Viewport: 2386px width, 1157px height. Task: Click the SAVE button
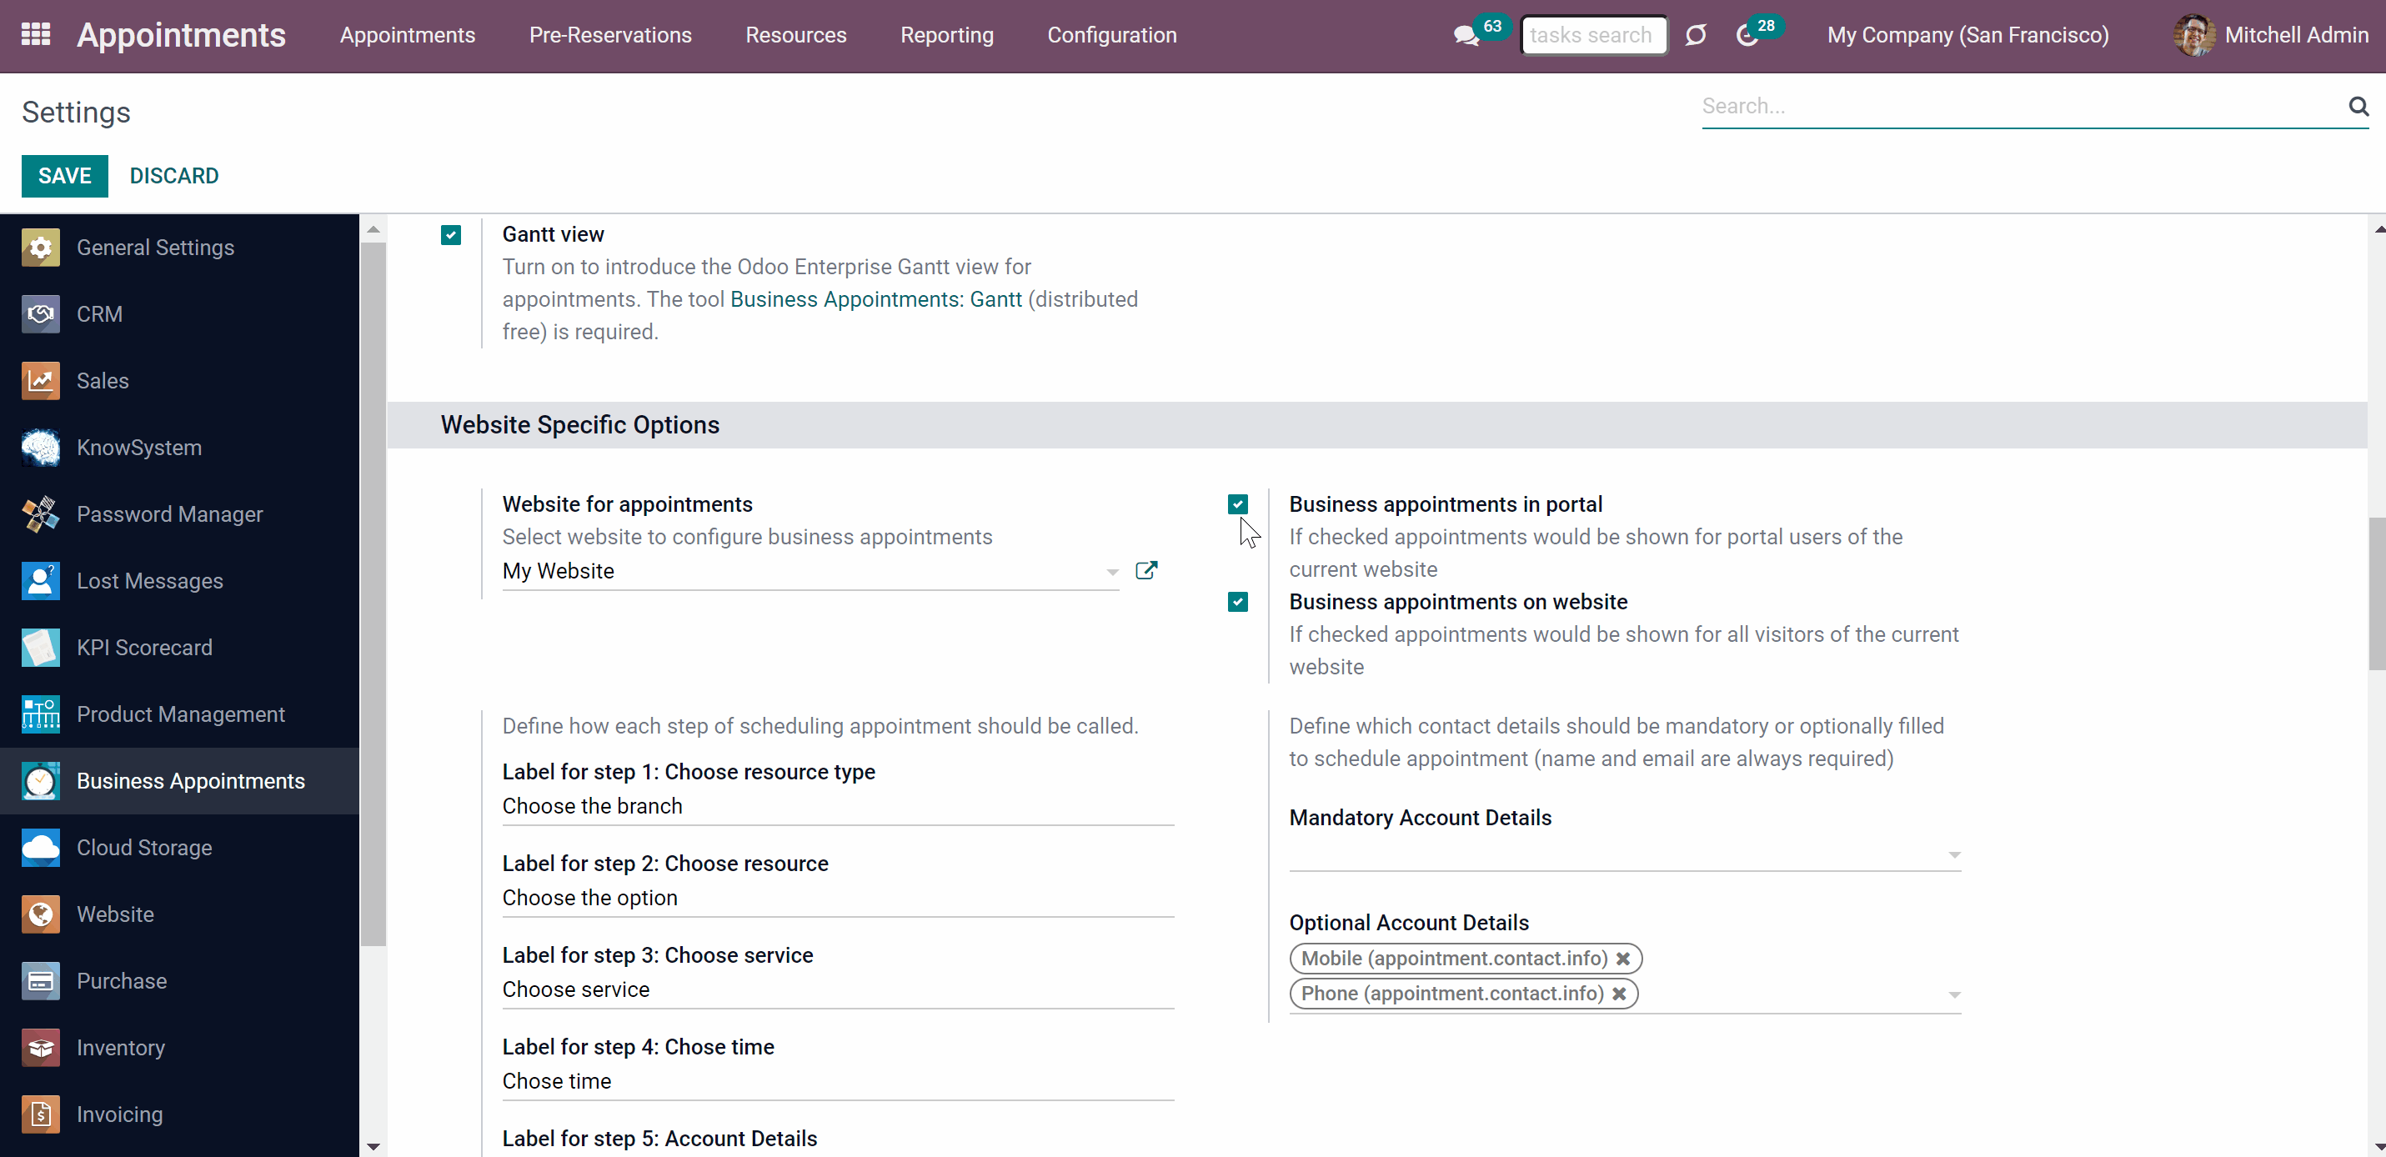click(x=65, y=176)
